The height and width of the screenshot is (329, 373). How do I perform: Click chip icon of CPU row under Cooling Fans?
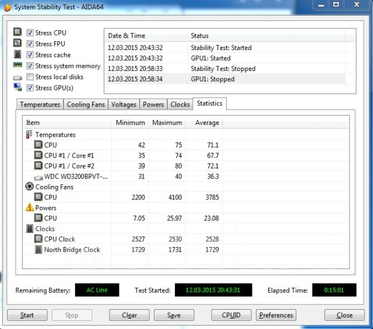[38, 197]
